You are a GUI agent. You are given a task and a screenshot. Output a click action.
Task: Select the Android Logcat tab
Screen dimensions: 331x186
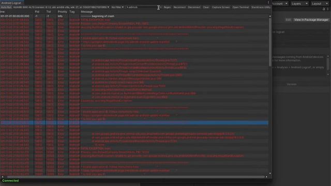(x=11, y=3)
